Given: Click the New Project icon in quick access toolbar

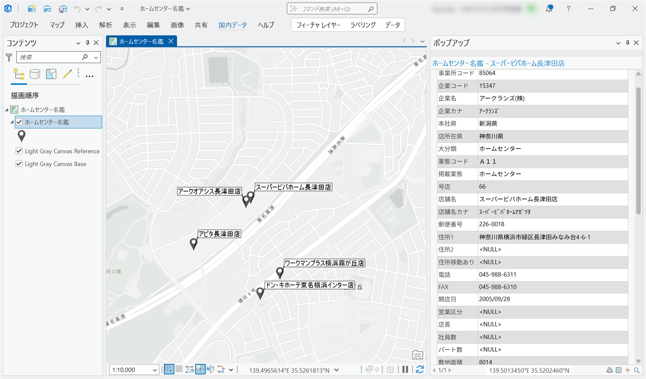Looking at the screenshot, I should pos(31,9).
